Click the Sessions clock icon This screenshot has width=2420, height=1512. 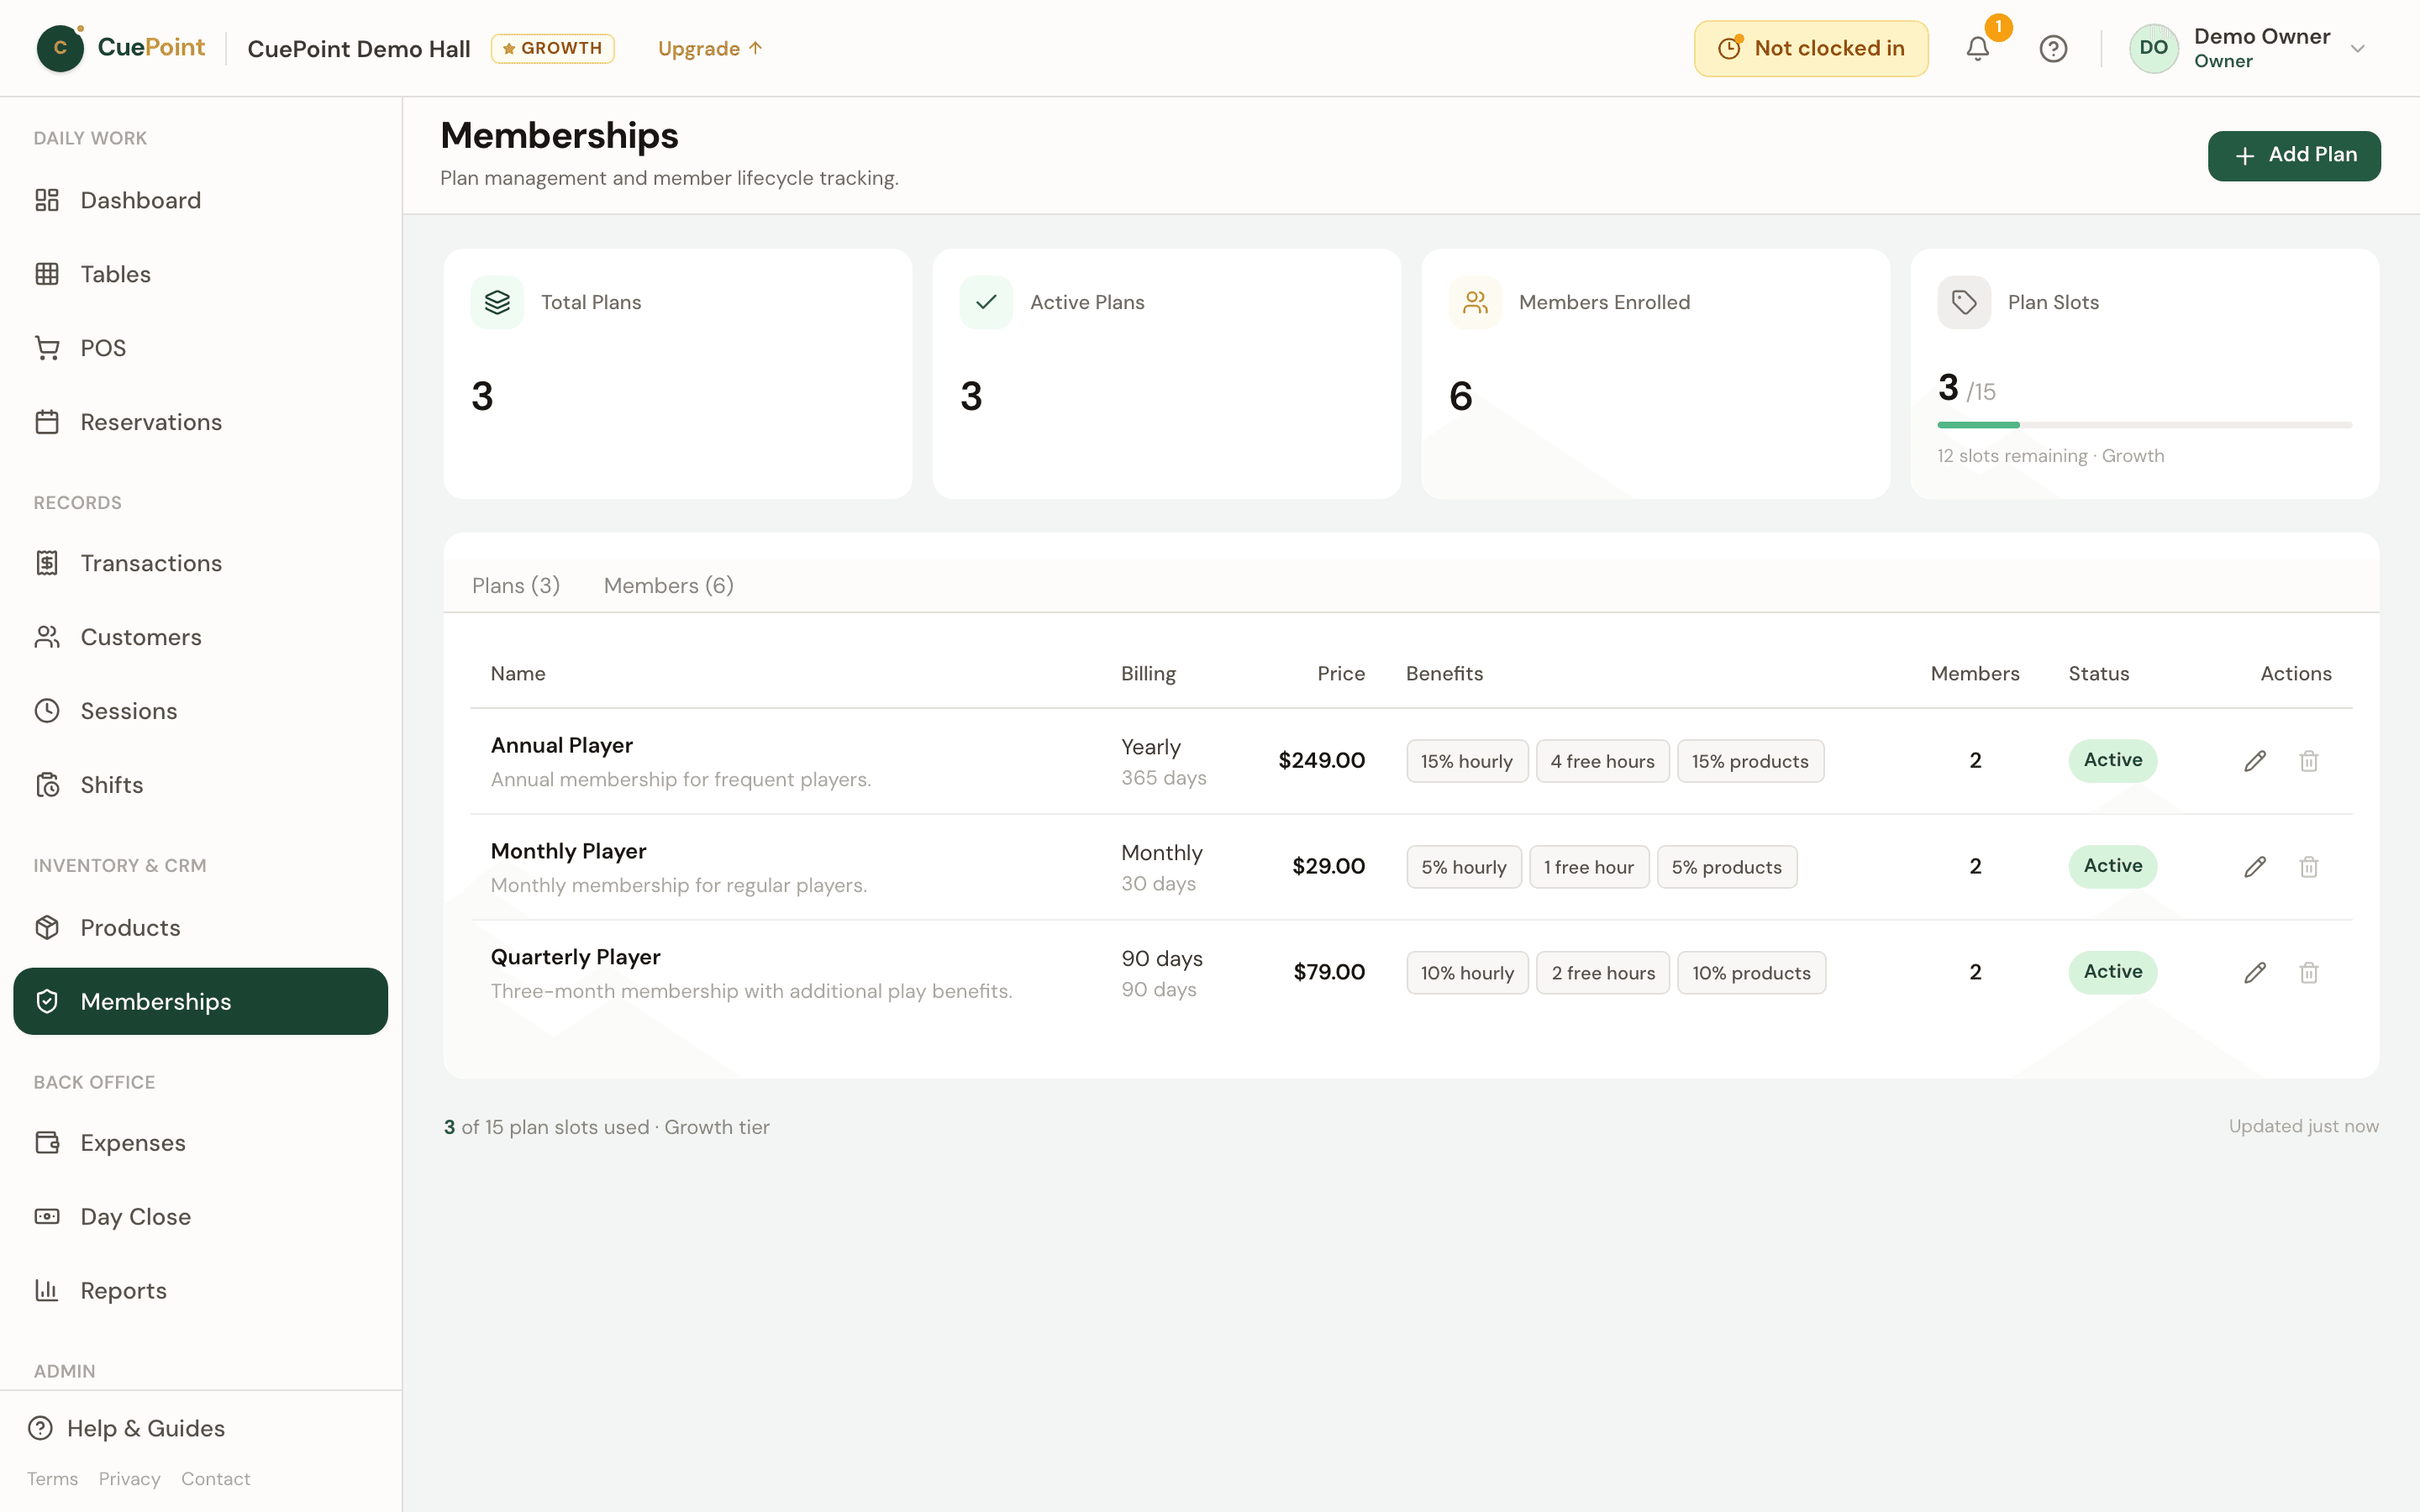[47, 711]
